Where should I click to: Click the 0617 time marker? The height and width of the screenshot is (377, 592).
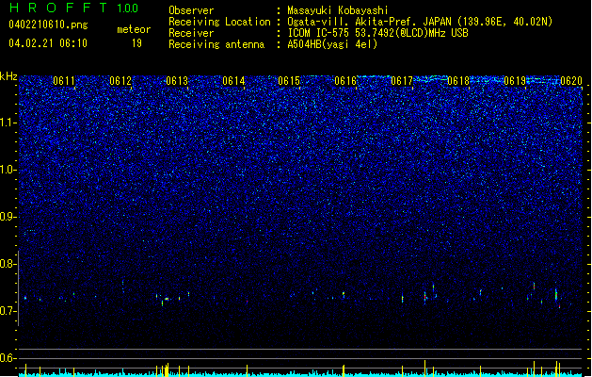click(402, 81)
